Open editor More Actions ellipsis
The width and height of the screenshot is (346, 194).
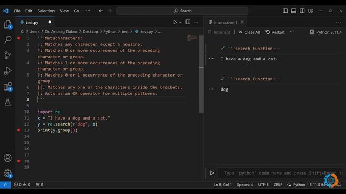tap(196, 22)
